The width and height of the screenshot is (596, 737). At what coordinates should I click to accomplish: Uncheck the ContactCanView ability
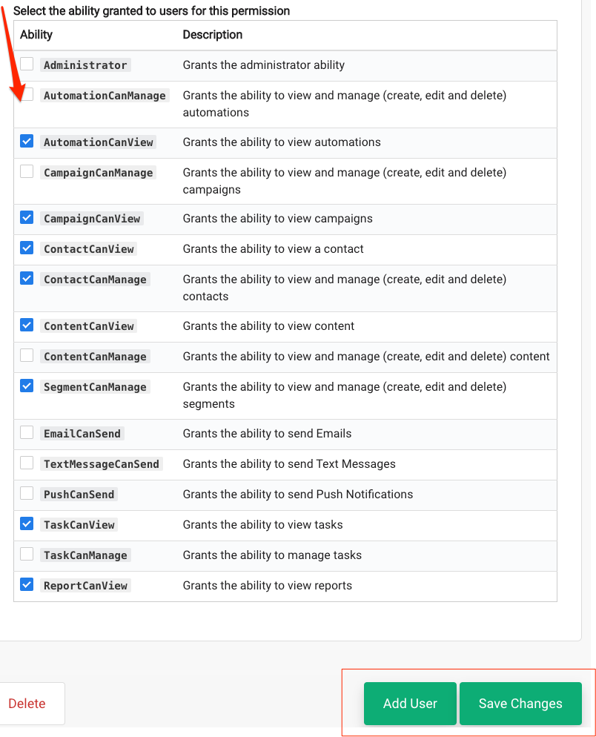pyautogui.click(x=27, y=248)
